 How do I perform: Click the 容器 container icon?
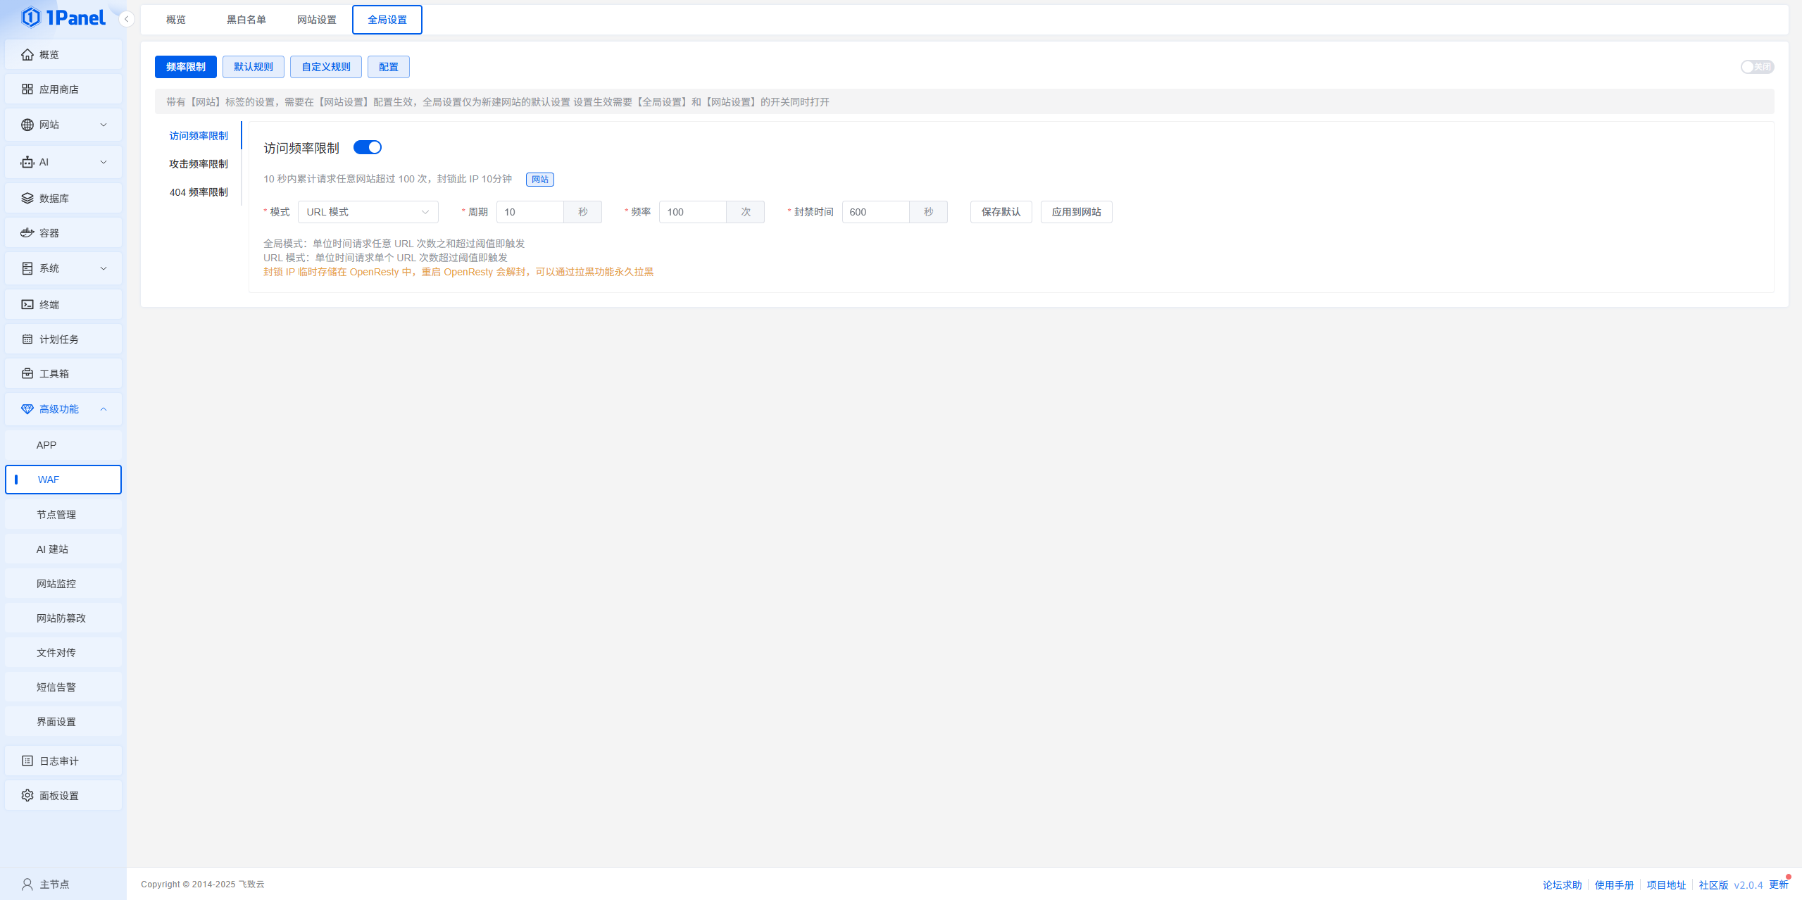click(x=27, y=233)
